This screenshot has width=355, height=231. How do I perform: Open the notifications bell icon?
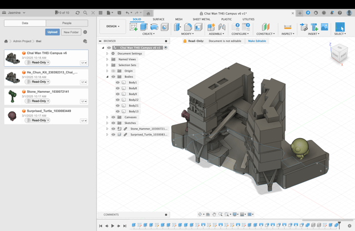(x=332, y=13)
